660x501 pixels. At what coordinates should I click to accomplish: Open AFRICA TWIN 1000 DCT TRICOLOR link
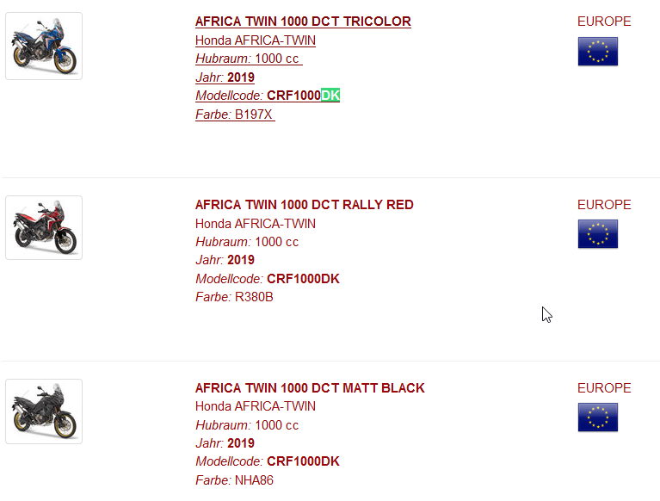click(303, 22)
